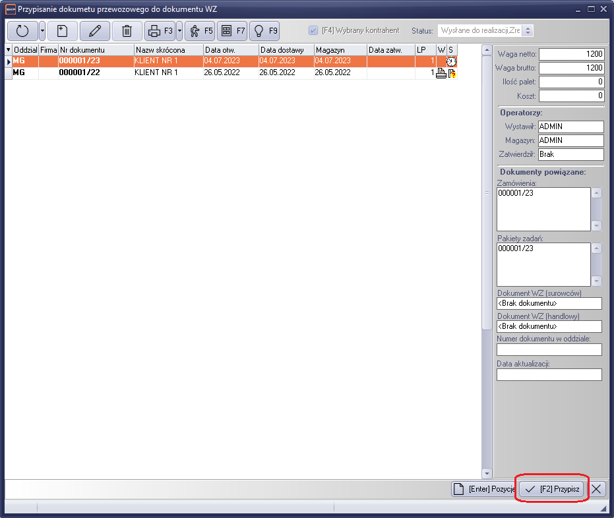
Task: Click the grid F7 icon
Action: click(x=232, y=31)
